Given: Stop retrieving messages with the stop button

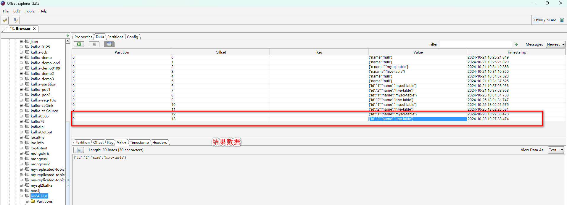Looking at the screenshot, I should tap(94, 44).
